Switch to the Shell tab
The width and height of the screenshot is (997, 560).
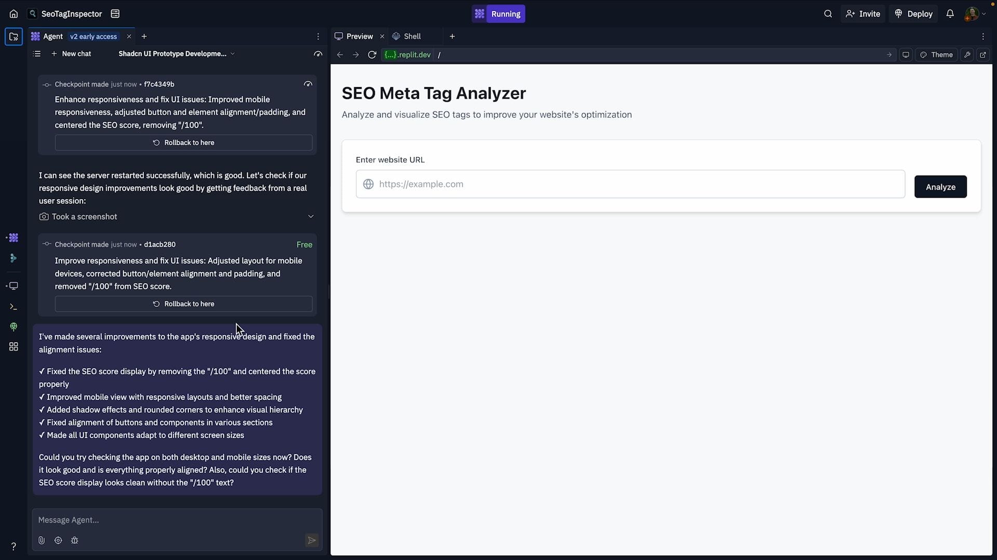pos(412,36)
